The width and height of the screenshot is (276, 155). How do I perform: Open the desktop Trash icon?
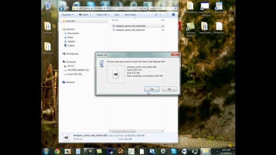click(48, 7)
